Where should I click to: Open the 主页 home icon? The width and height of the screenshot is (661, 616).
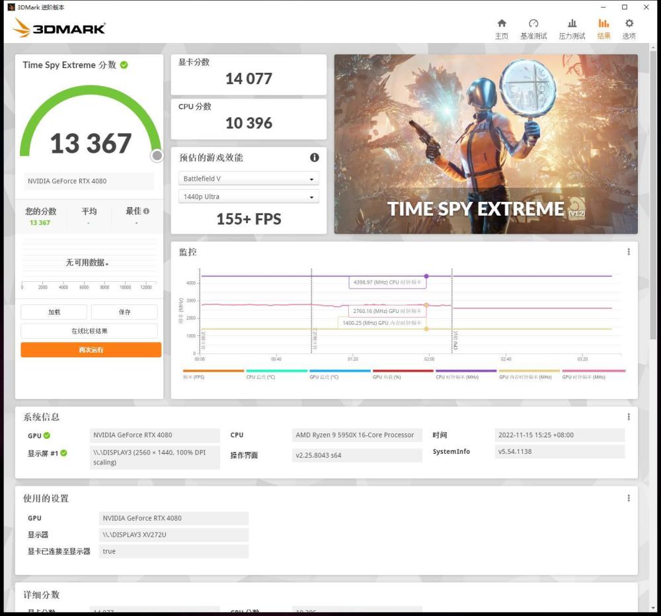[502, 23]
